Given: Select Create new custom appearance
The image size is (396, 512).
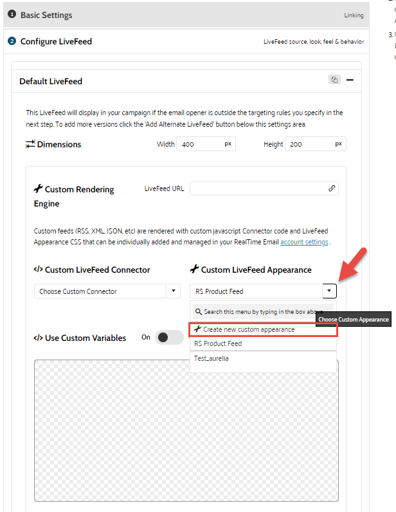Looking at the screenshot, I should coord(263,329).
